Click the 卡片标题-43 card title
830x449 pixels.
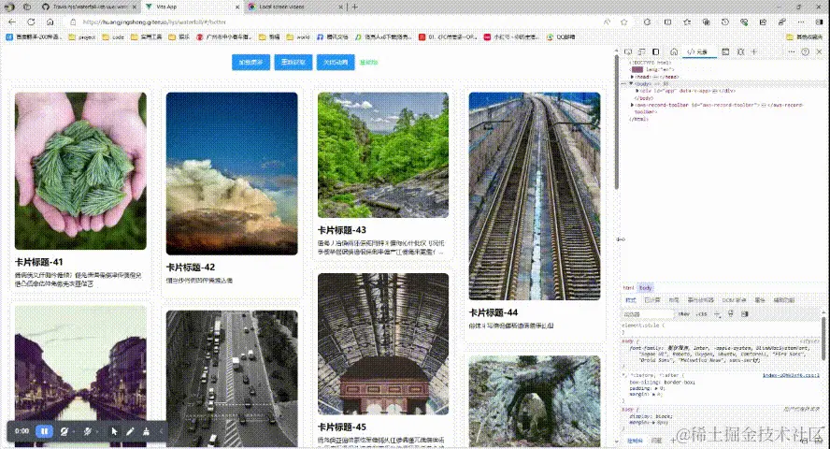coord(342,230)
